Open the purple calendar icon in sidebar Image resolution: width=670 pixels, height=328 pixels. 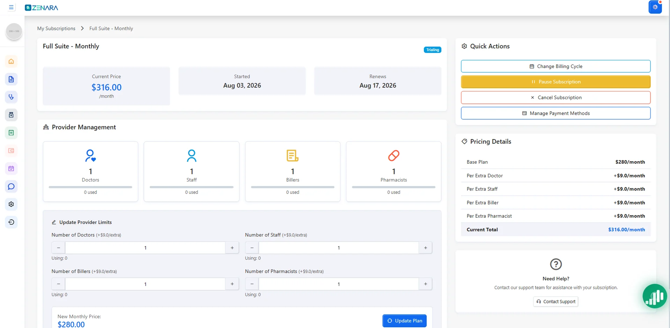[11, 169]
